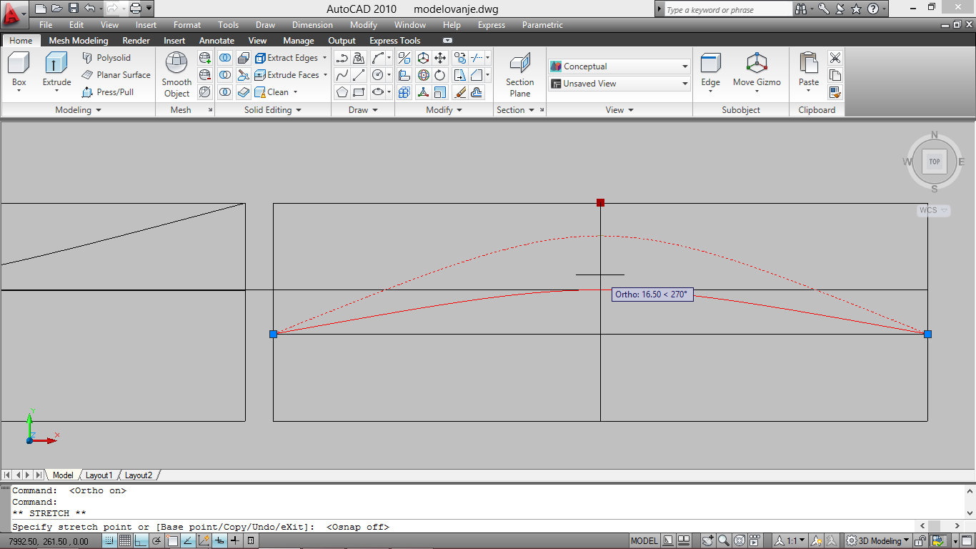Click the Undo arrow in quick access toolbar
This screenshot has height=549, width=976.
point(89,9)
